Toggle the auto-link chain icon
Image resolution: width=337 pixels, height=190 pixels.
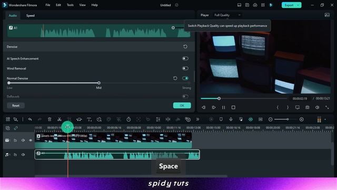pyautogui.click(x=16, y=128)
